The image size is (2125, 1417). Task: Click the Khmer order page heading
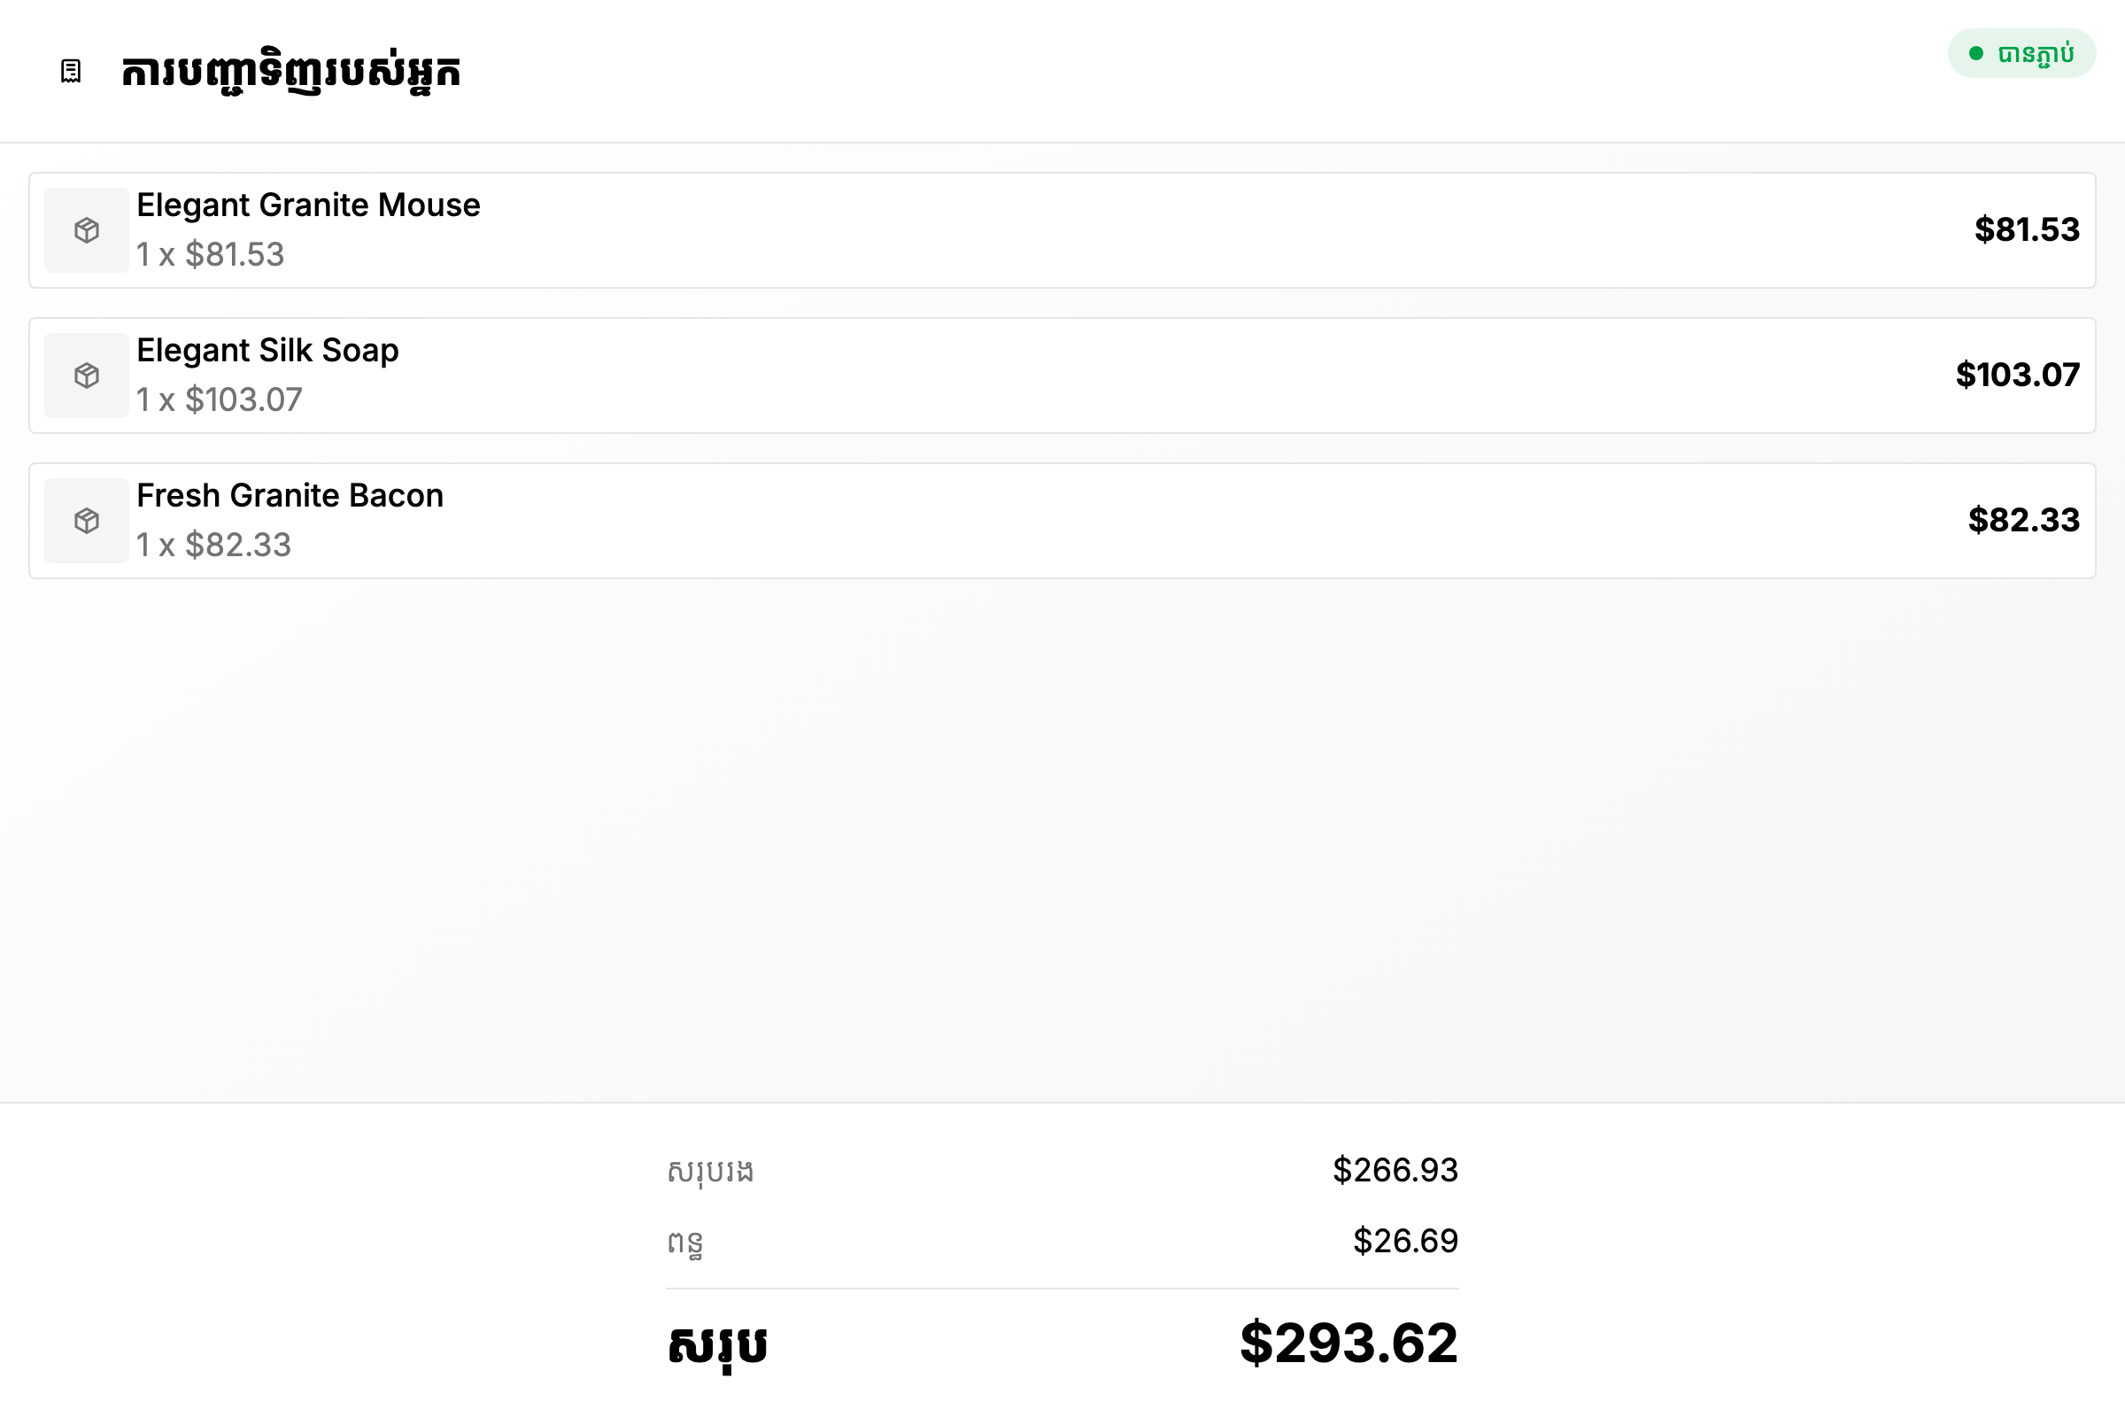291,72
